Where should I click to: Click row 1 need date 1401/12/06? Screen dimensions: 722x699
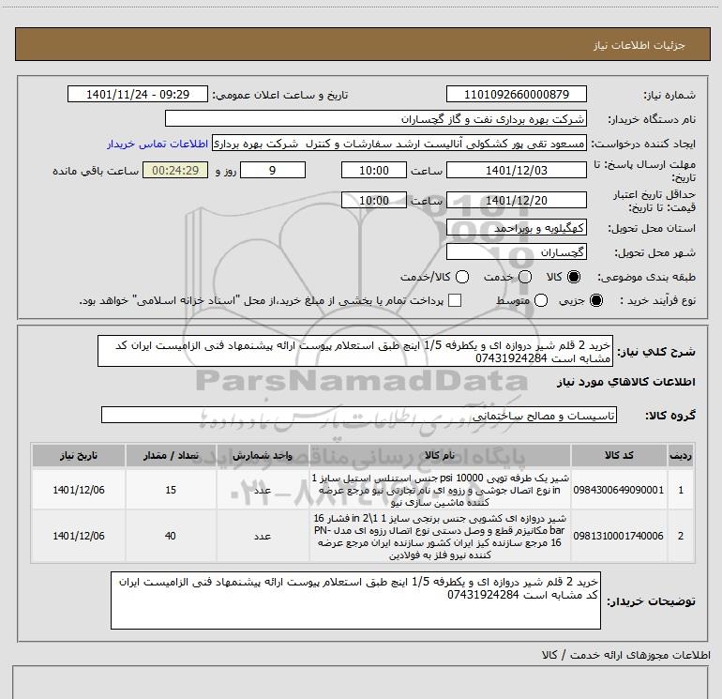point(78,490)
